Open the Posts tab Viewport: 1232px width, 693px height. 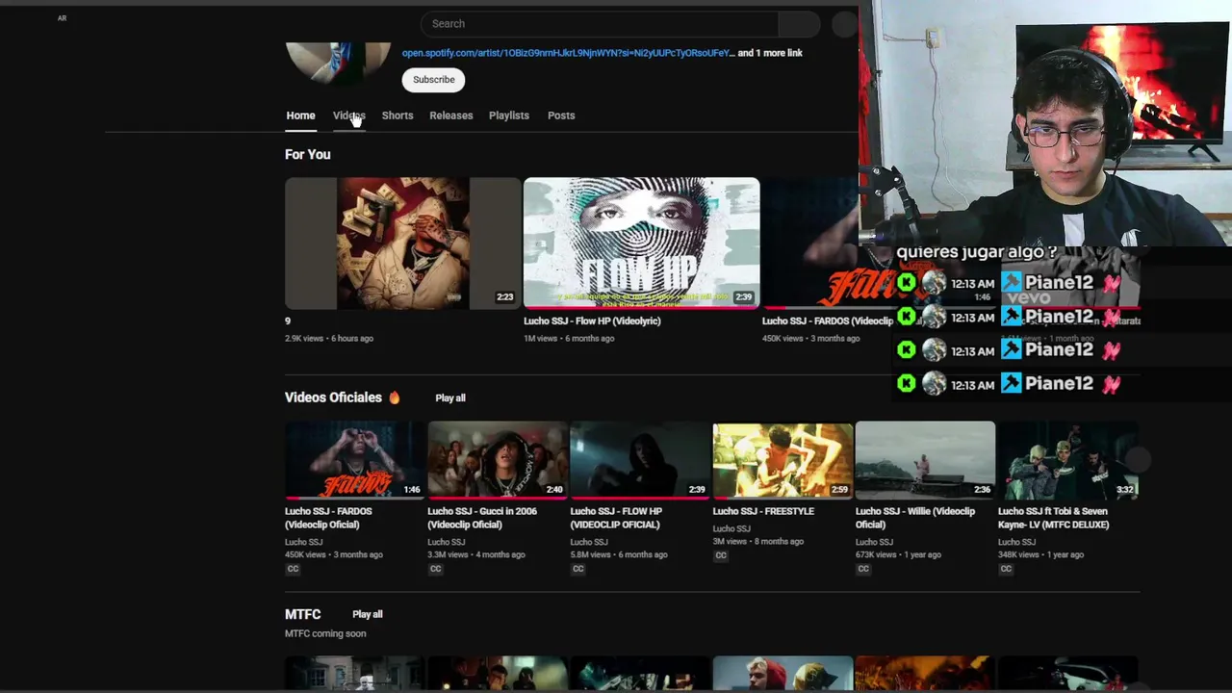[561, 115]
